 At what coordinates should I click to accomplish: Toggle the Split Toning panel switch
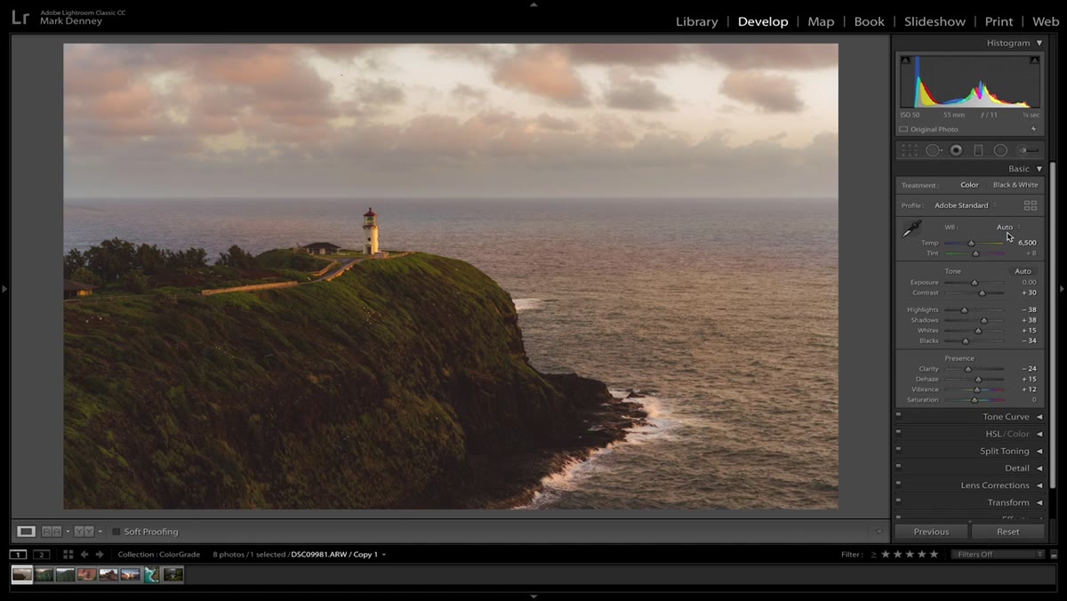[x=899, y=449]
